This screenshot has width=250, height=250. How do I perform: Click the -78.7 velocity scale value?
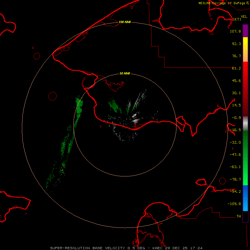click(235, 179)
